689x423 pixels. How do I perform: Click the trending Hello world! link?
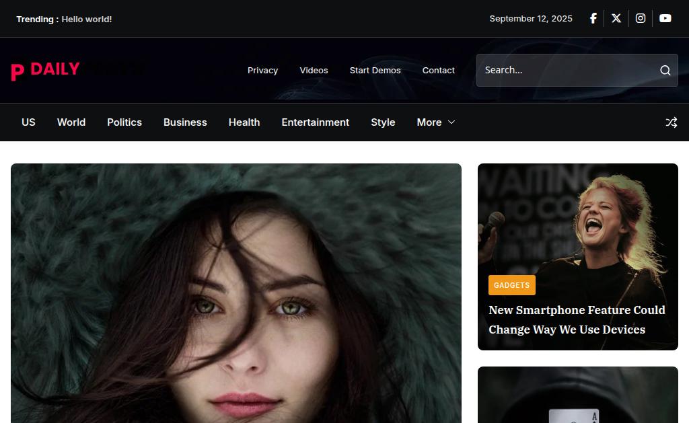point(87,19)
